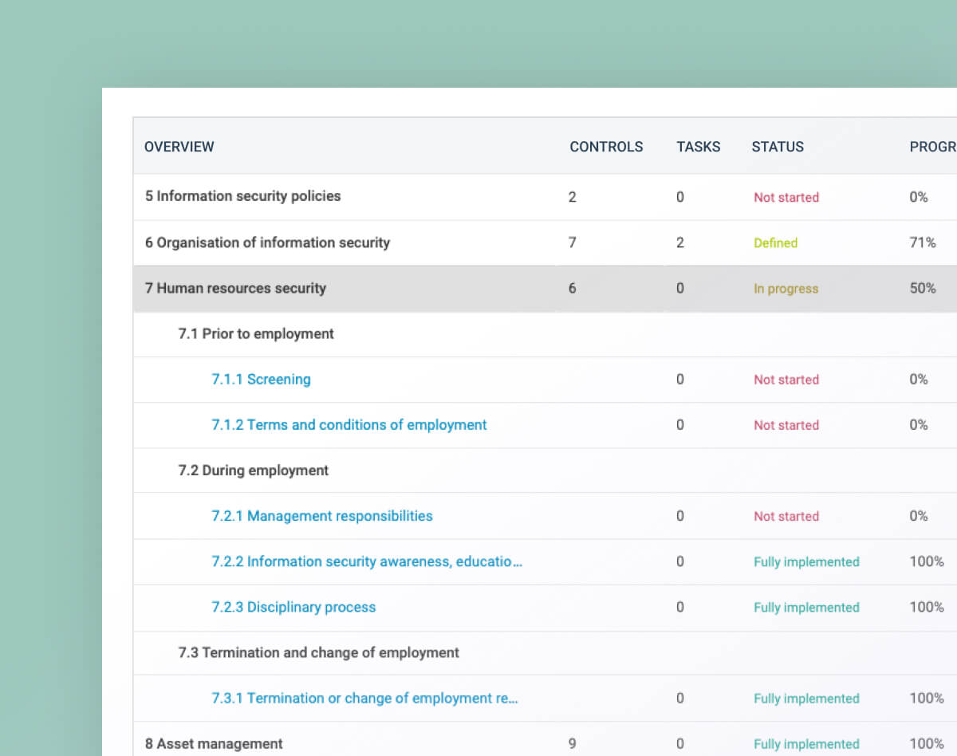This screenshot has height=756, width=957.
Task: Expand the 5 Information security policies section
Action: pyautogui.click(x=242, y=197)
